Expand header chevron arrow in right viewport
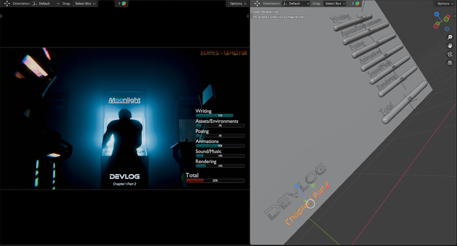Viewport: 457px width, 246px height. click(x=353, y=3)
